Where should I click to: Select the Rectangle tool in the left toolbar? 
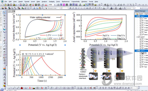click(x=4, y=49)
